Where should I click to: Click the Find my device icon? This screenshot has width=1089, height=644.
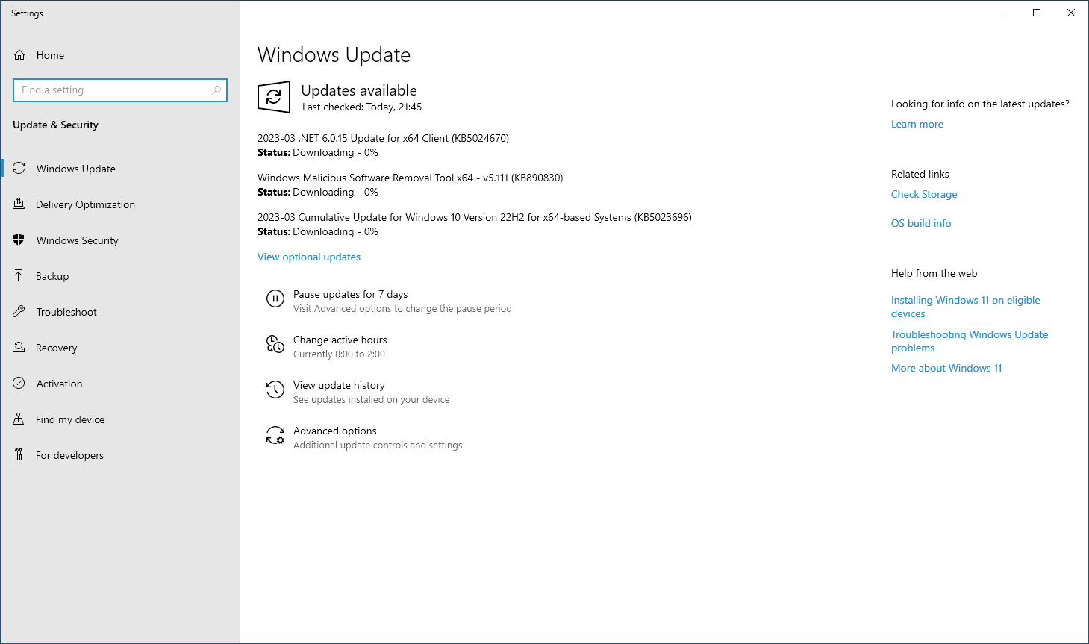(19, 419)
